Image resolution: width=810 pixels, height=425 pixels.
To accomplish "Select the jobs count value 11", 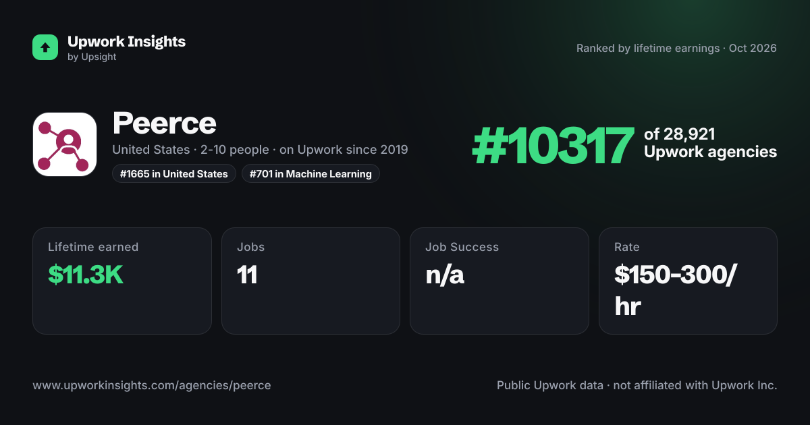I will tap(247, 275).
